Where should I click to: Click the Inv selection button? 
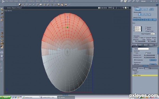pyautogui.click(x=147, y=20)
